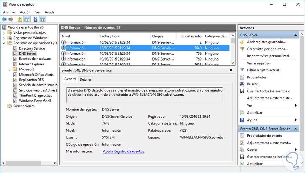Click the blue Help icon in toolbar
The width and height of the screenshot is (305, 173).
click(35, 19)
